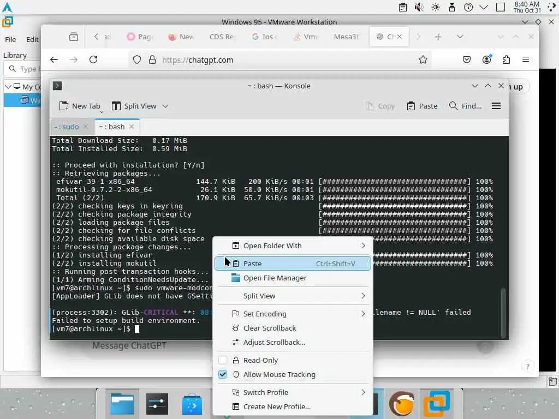Open the browser account profile icon

pyautogui.click(x=486, y=59)
